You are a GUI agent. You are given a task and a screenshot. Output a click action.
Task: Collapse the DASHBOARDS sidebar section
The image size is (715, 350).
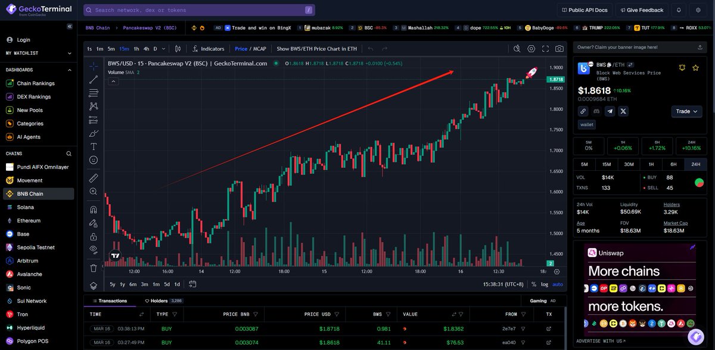click(x=70, y=70)
